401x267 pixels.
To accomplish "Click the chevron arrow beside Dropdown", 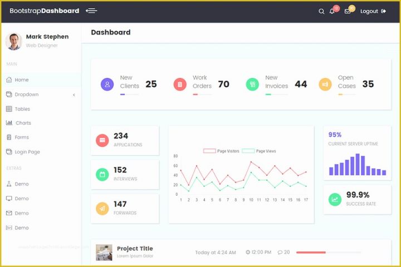I will coord(74,95).
